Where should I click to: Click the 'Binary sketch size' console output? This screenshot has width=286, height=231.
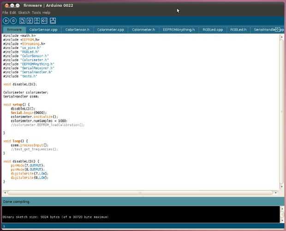(56, 217)
